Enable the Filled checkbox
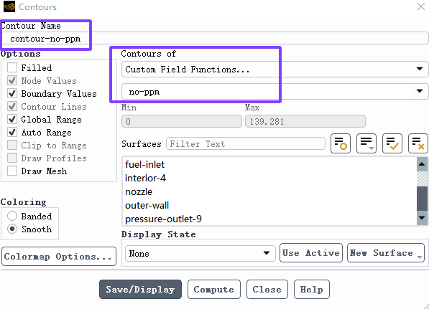The width and height of the screenshot is (429, 309). pos(12,67)
